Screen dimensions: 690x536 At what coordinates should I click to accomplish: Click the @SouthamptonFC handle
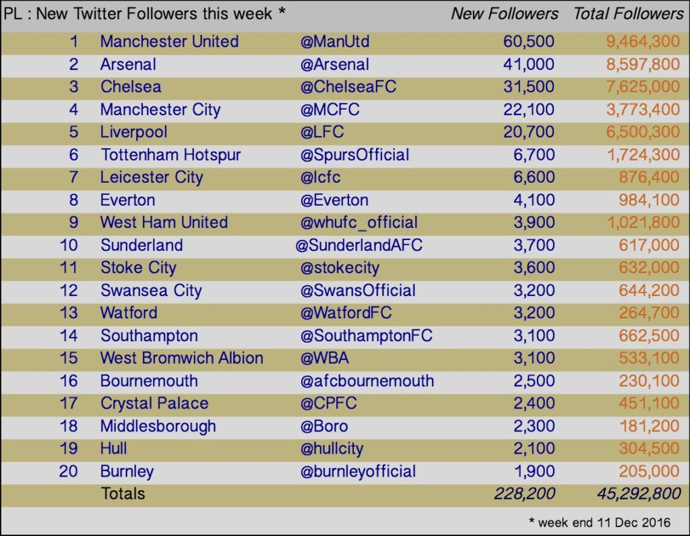click(366, 336)
